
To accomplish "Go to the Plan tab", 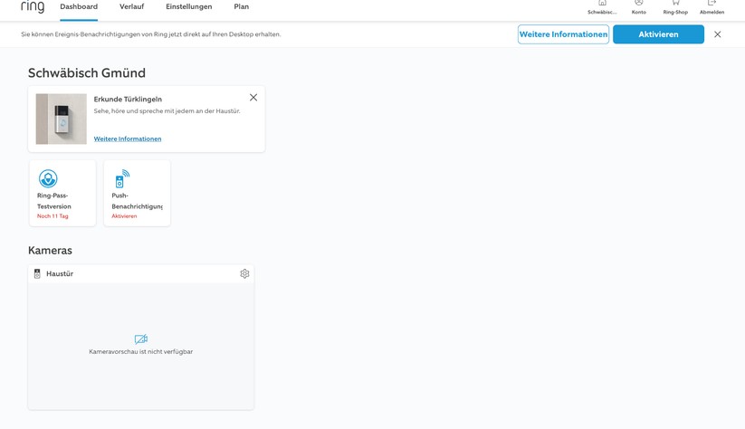I will [242, 6].
